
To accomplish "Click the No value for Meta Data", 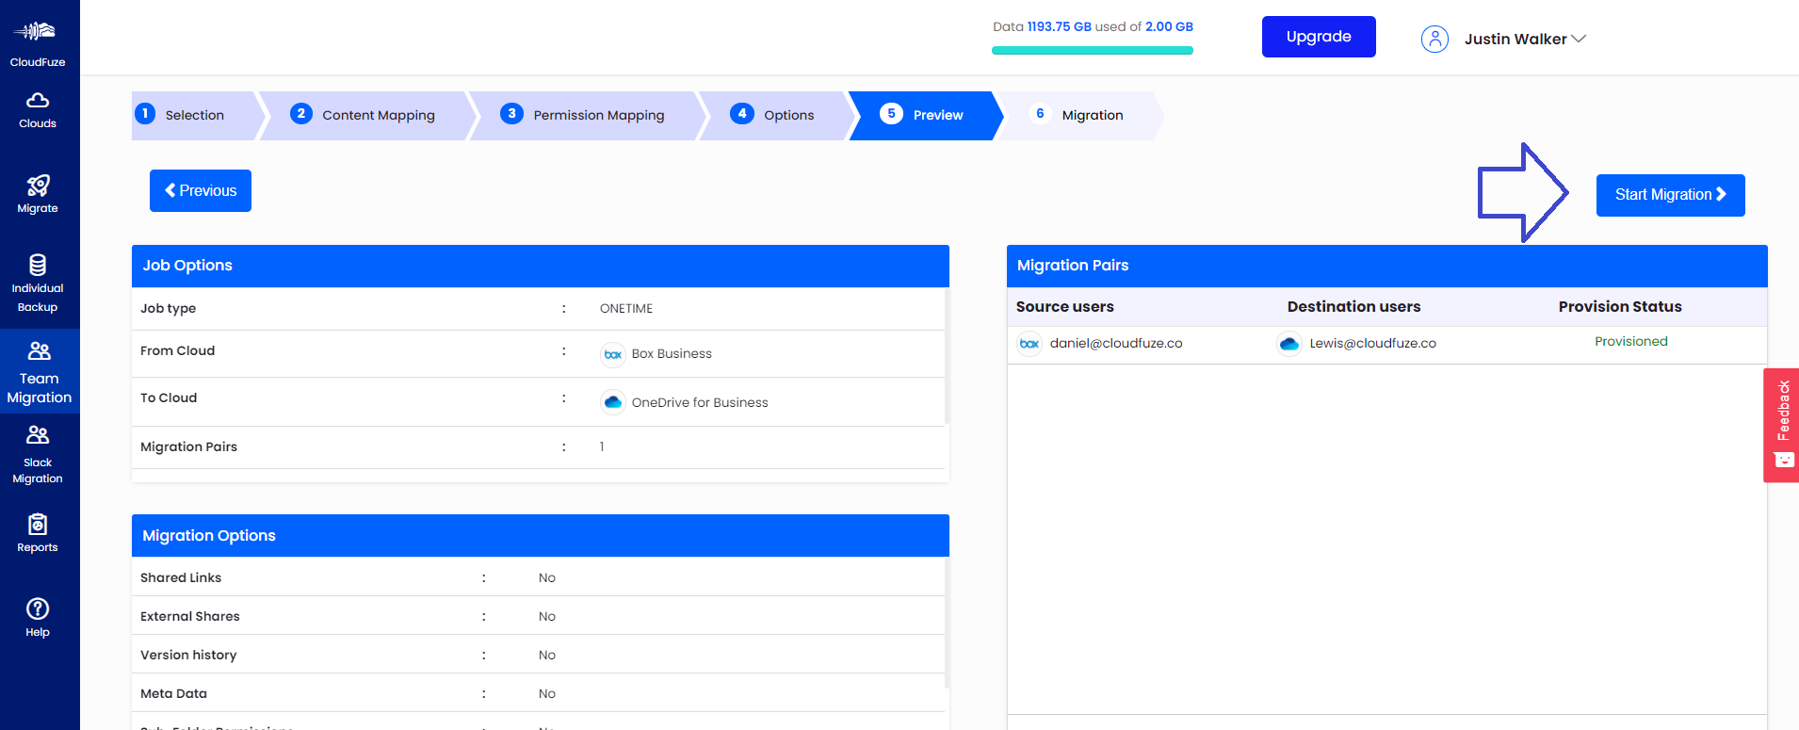I will pyautogui.click(x=547, y=694).
